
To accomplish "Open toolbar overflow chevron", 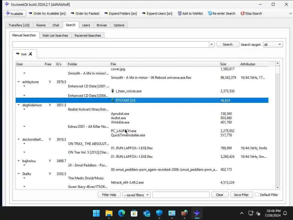I will [290, 13].
